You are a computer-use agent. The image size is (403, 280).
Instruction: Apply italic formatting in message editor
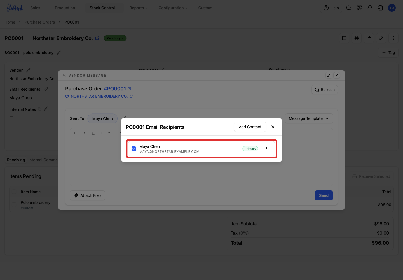point(84,133)
